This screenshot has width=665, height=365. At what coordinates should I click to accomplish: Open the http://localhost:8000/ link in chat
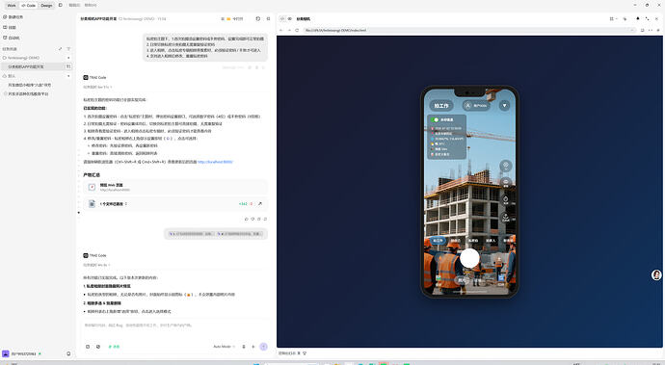(216, 162)
